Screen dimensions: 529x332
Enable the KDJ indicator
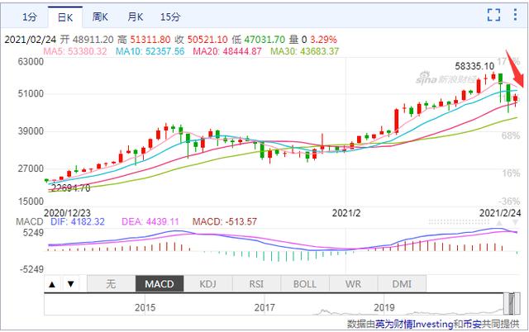coord(208,284)
